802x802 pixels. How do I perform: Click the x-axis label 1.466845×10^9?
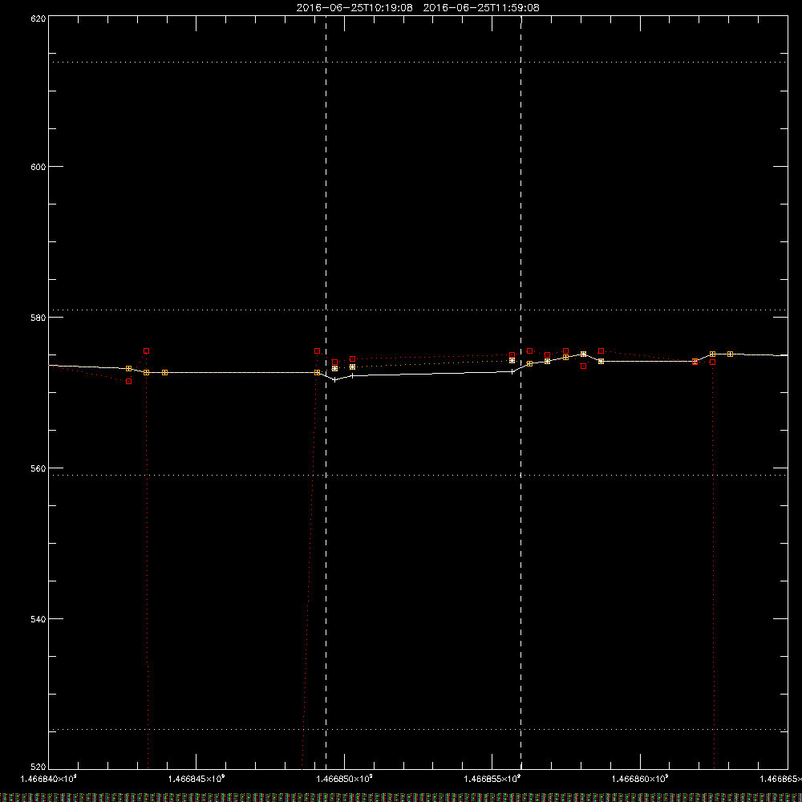(196, 779)
